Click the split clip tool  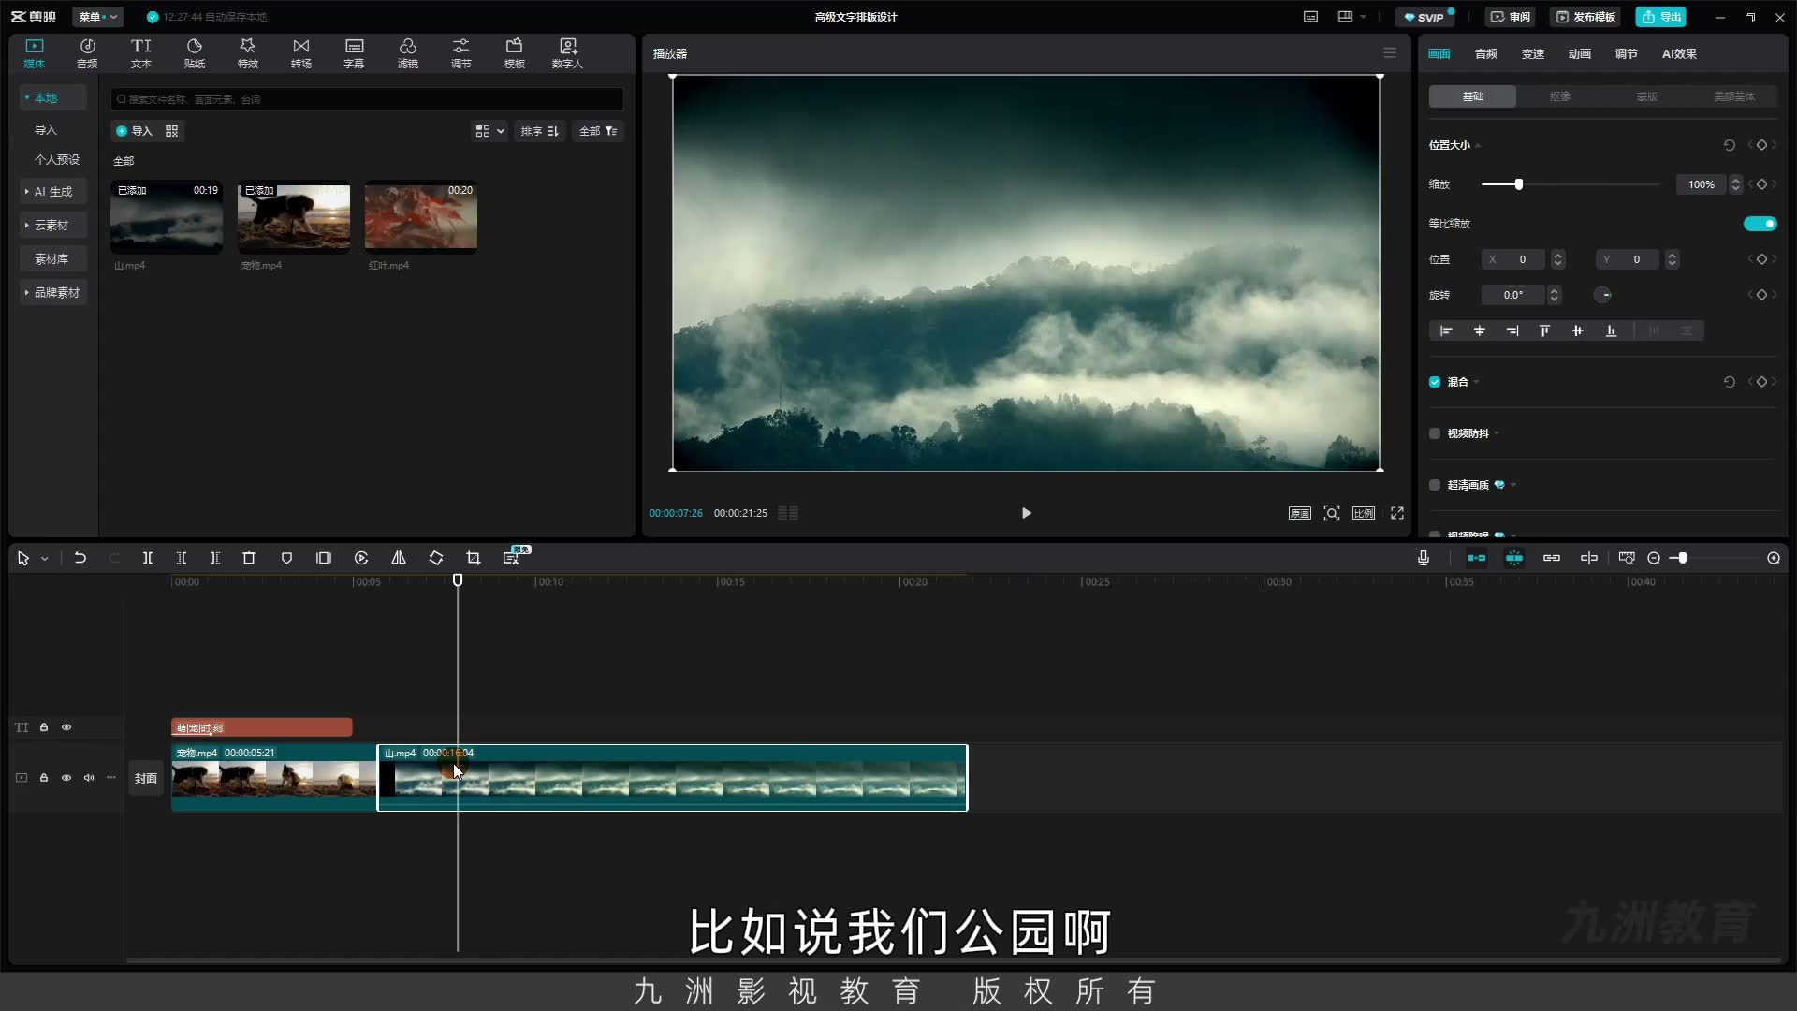click(x=147, y=558)
